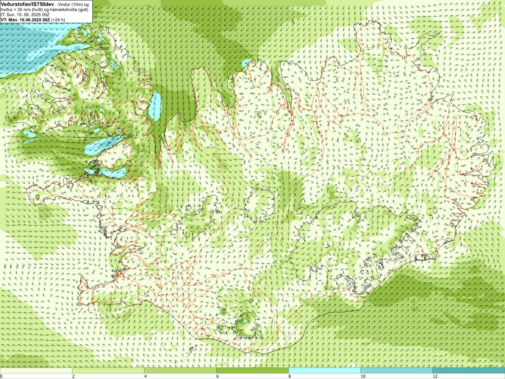Select the 6–8 m/s dark green legend swatch
Screen dimensions: 505x379
pyautogui.click(x=252, y=371)
